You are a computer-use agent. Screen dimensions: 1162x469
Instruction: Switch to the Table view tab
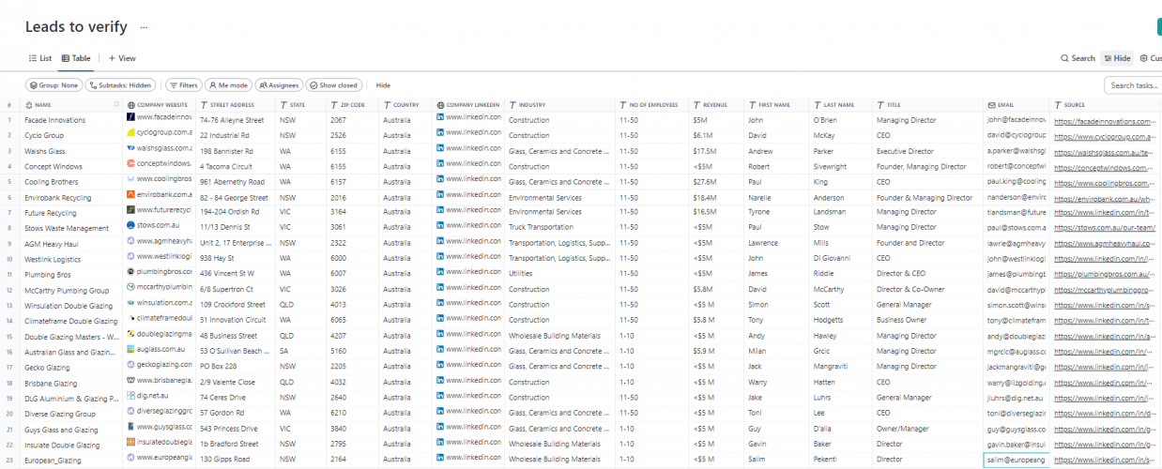click(76, 58)
